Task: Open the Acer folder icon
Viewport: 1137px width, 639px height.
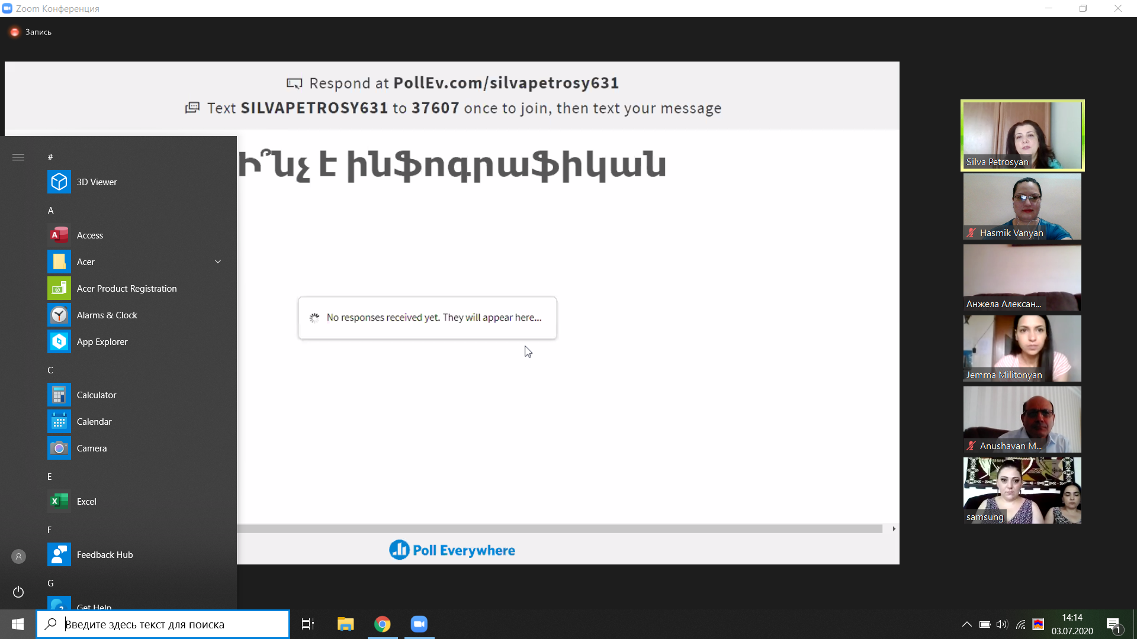Action: pyautogui.click(x=59, y=262)
